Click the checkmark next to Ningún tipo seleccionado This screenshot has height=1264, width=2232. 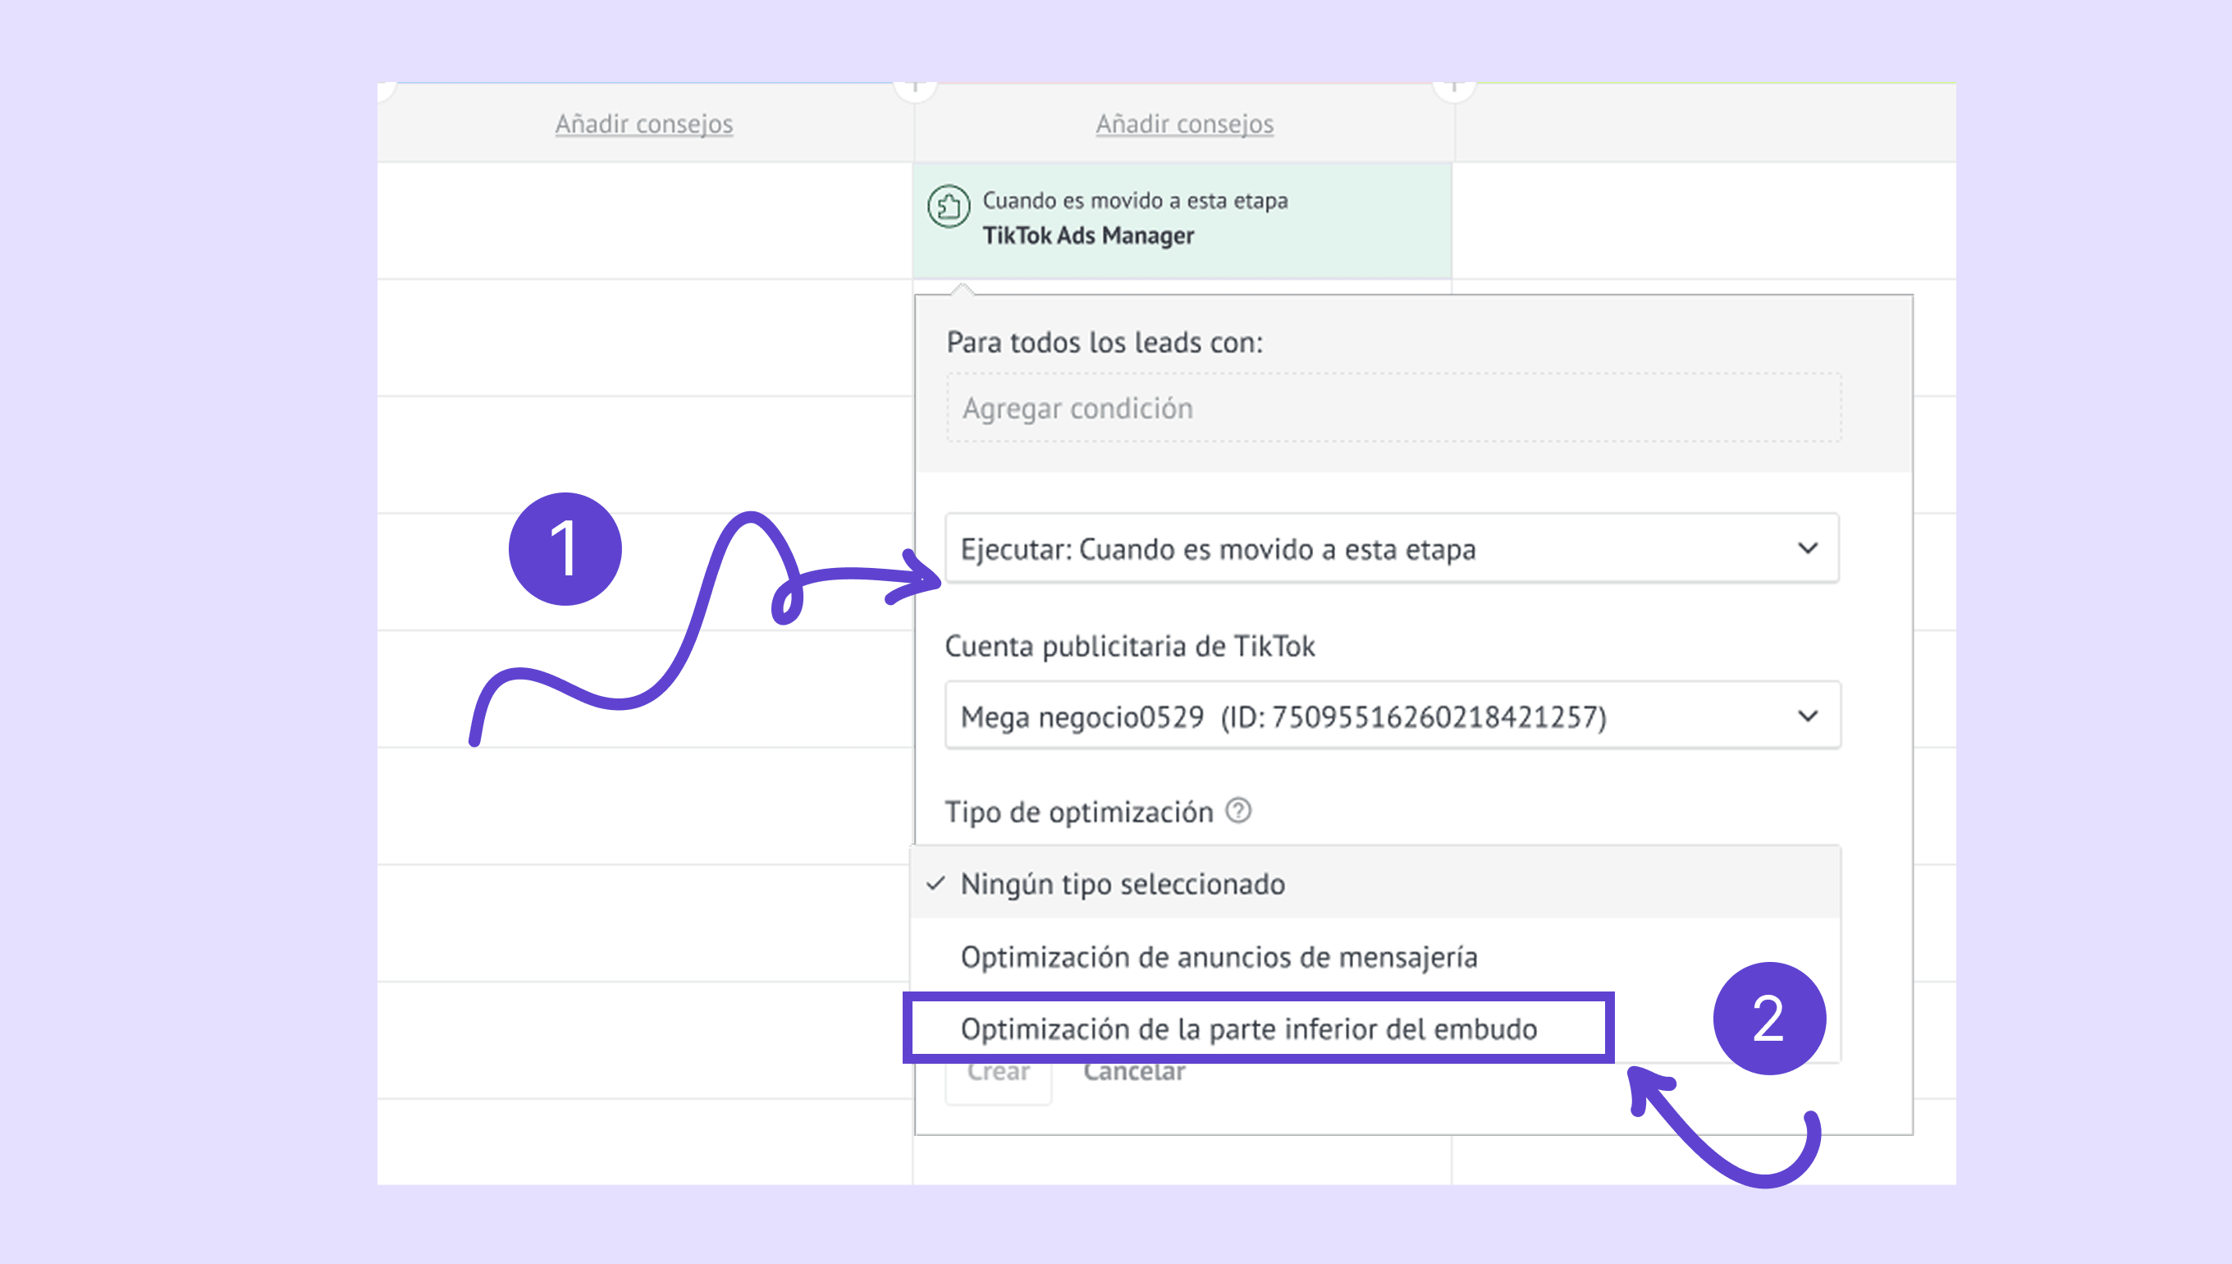tap(935, 884)
